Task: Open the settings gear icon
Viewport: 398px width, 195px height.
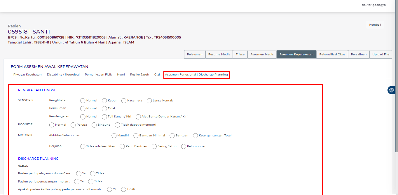Action: pyautogui.click(x=392, y=90)
